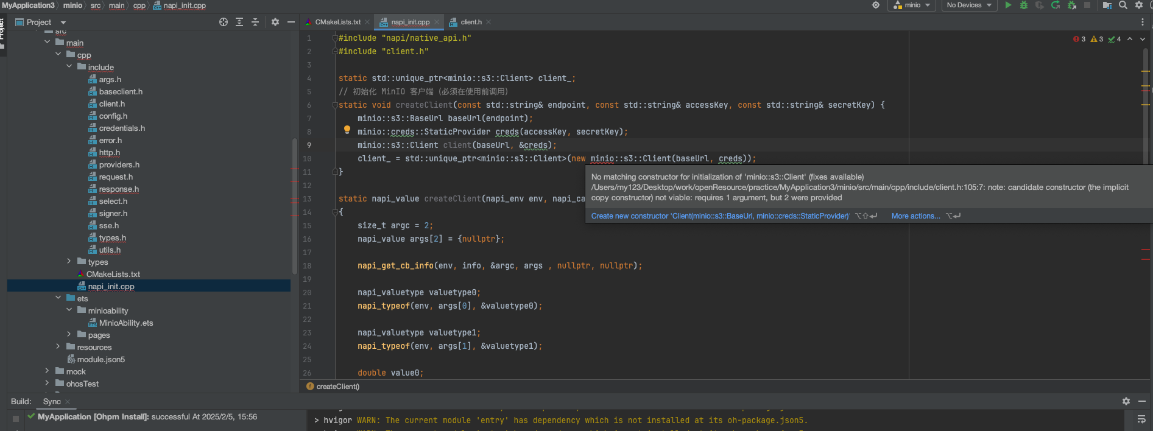Select the napi_init.cpp editor tab

click(x=410, y=22)
